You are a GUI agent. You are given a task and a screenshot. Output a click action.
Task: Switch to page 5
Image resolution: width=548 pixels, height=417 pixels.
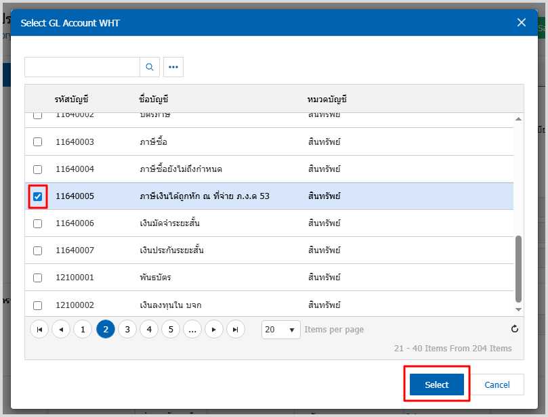[x=170, y=330]
